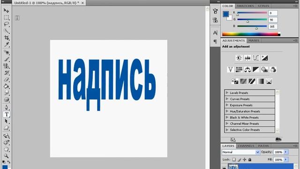Switch to the Paths tab

263,146
